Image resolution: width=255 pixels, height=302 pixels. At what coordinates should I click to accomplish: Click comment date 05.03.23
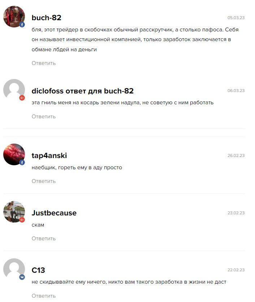[x=236, y=18]
